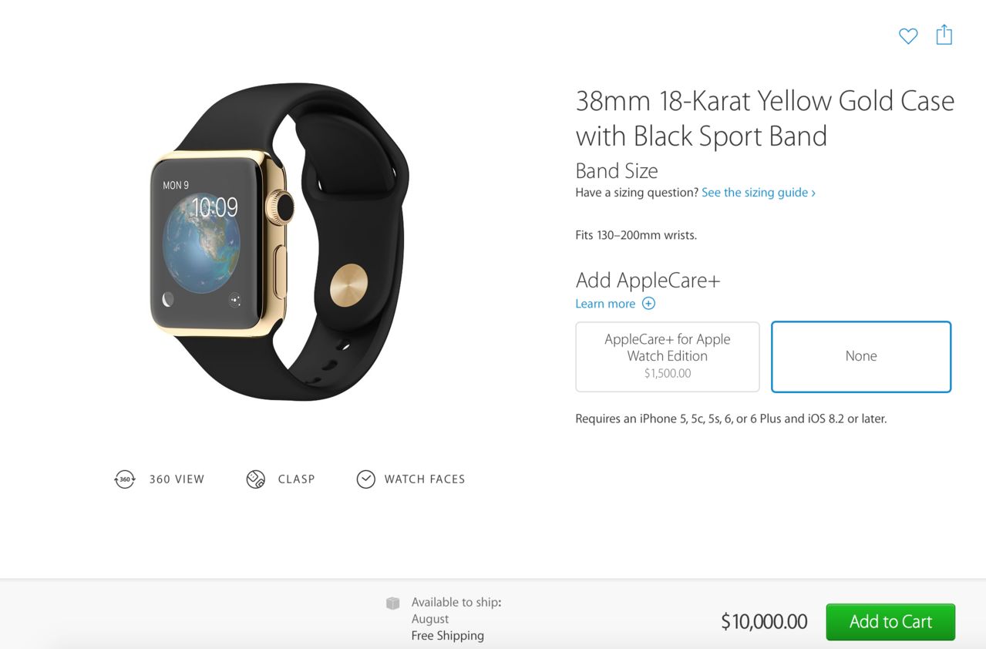The width and height of the screenshot is (986, 649).
Task: Click the heart favorite icon
Action: click(908, 36)
